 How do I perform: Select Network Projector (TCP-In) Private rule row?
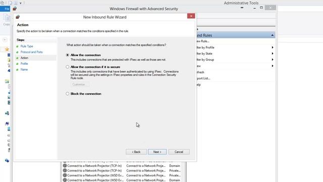123,170
